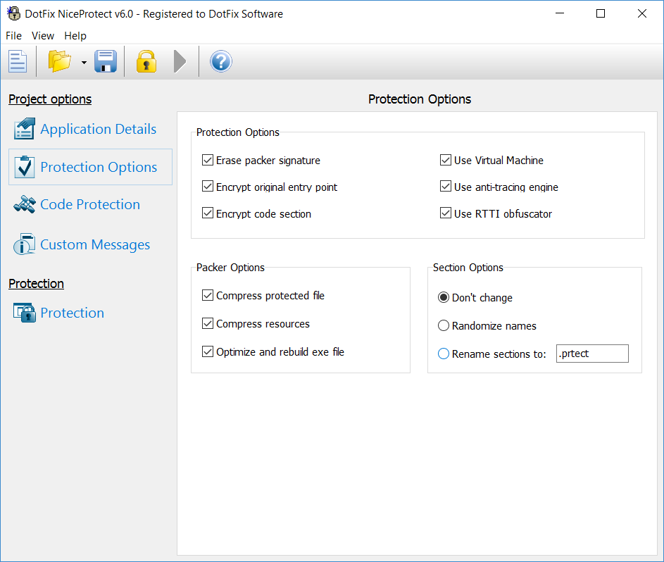Click the gray Run arrow icon
The height and width of the screenshot is (562, 664).
[x=180, y=62]
